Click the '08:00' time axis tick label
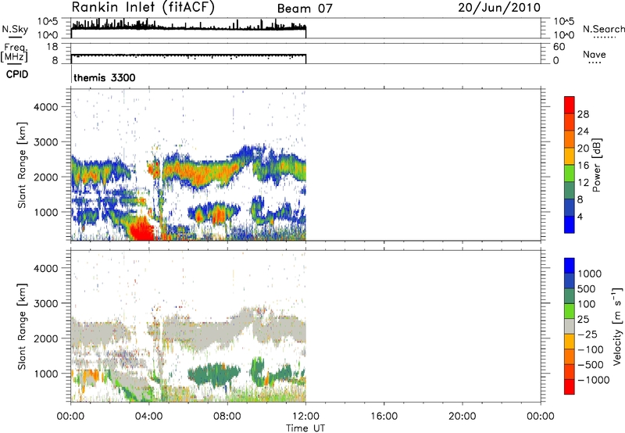Image resolution: width=625 pixels, height=433 pixels. tap(227, 417)
